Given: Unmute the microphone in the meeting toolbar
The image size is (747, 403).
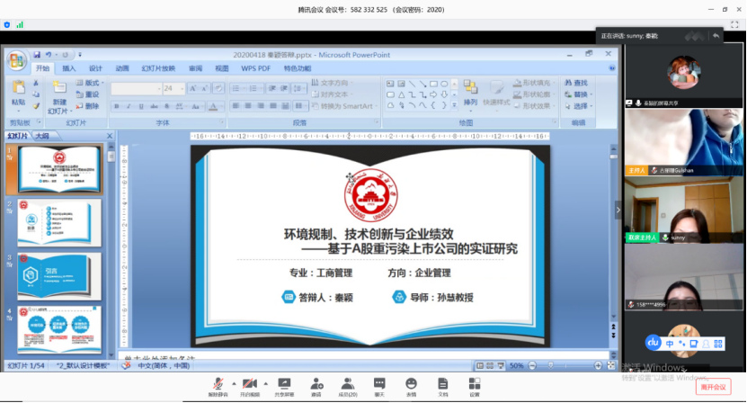Looking at the screenshot, I should click(218, 387).
